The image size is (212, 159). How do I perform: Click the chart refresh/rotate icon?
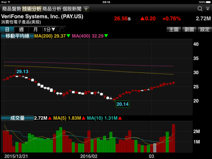62,29
